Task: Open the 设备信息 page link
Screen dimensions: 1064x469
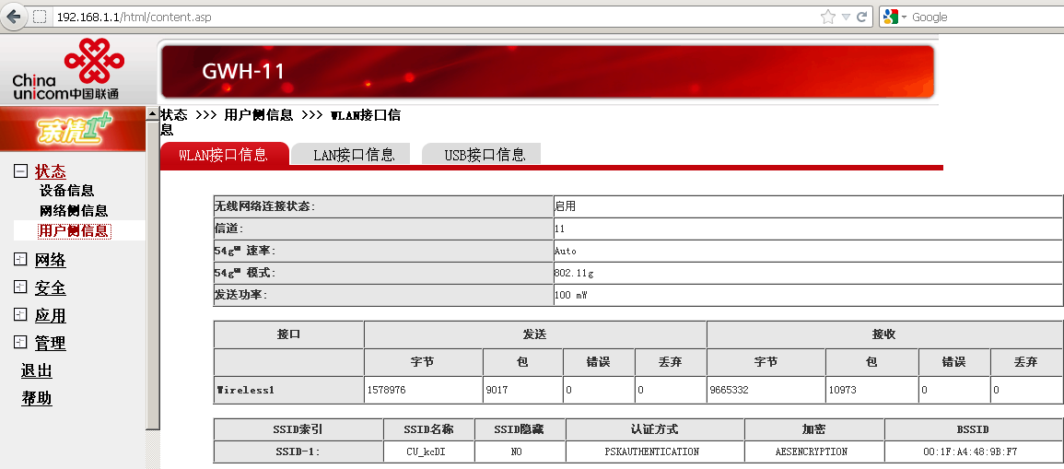Action: (66, 191)
